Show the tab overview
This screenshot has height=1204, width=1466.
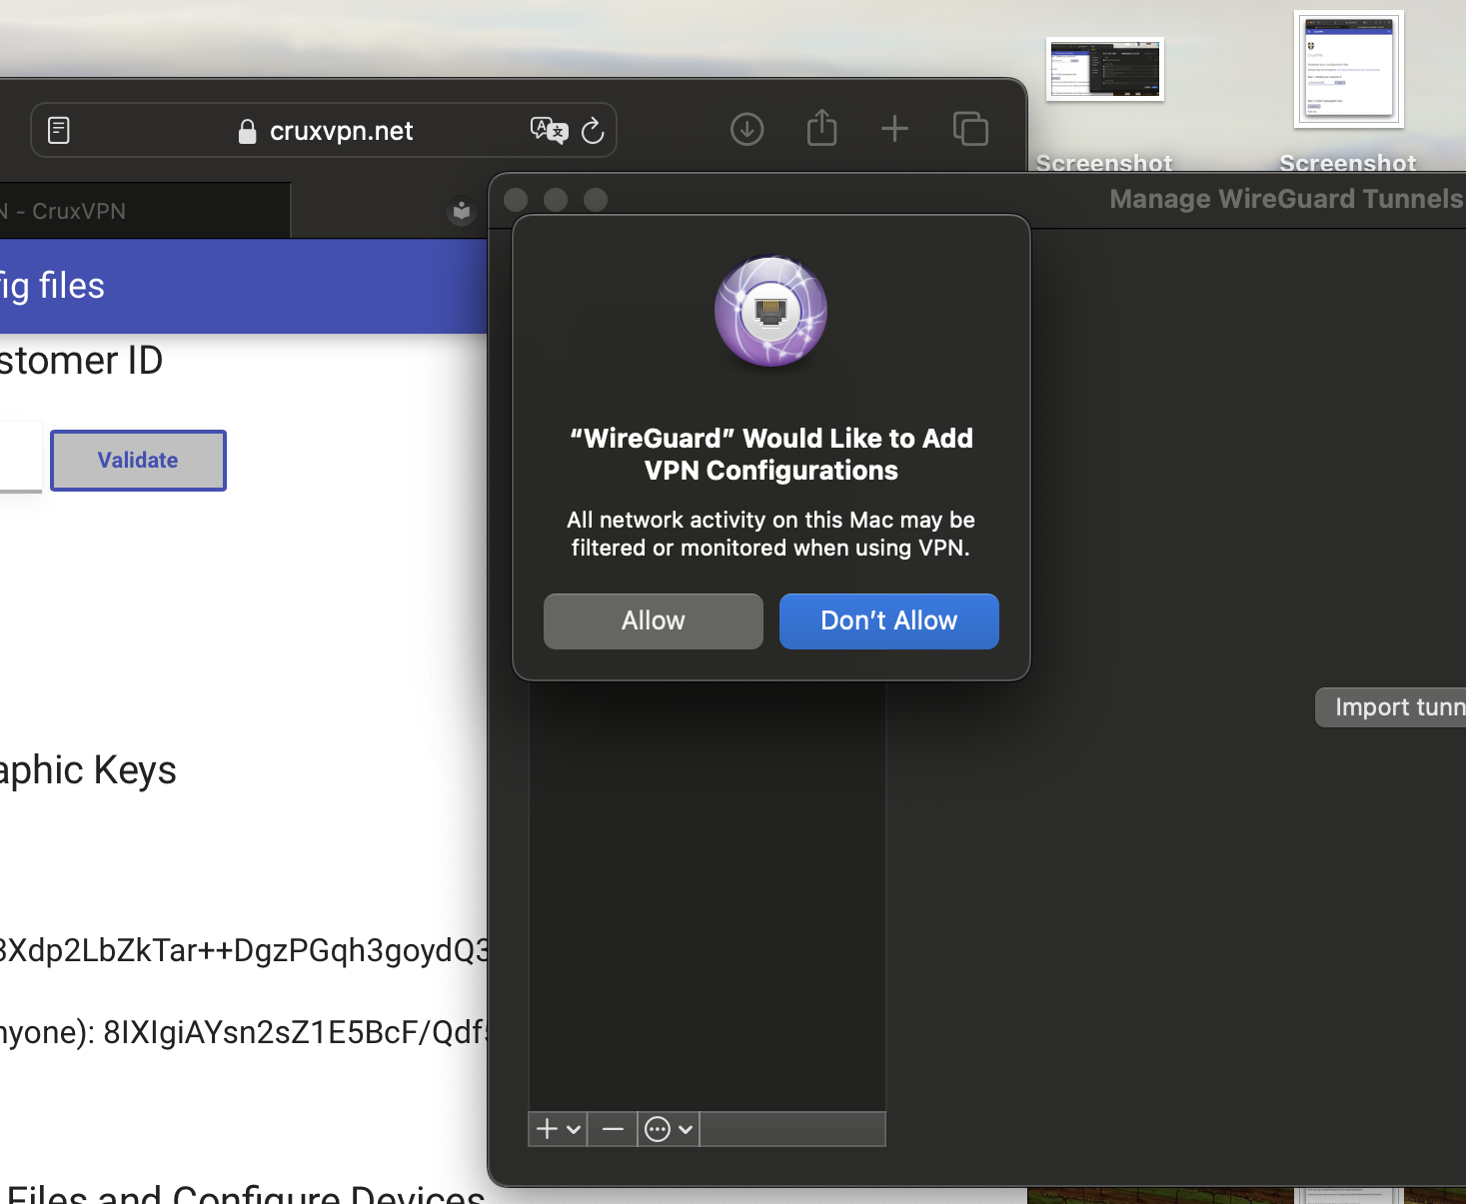[x=969, y=129]
